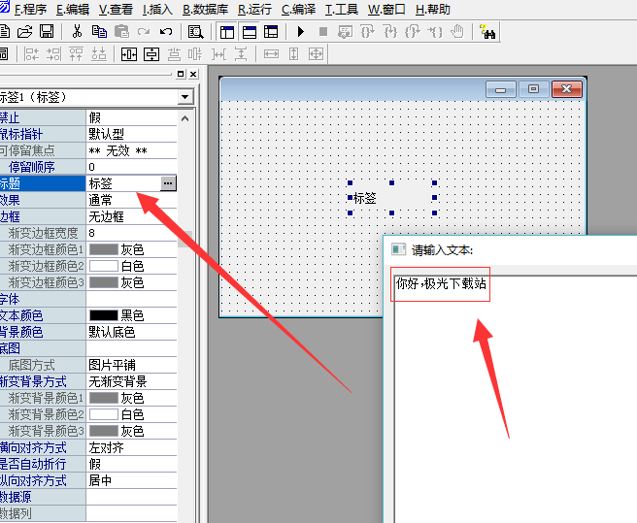This screenshot has height=523, width=637.
Task: Click the Save floppy disk icon
Action: point(46,32)
